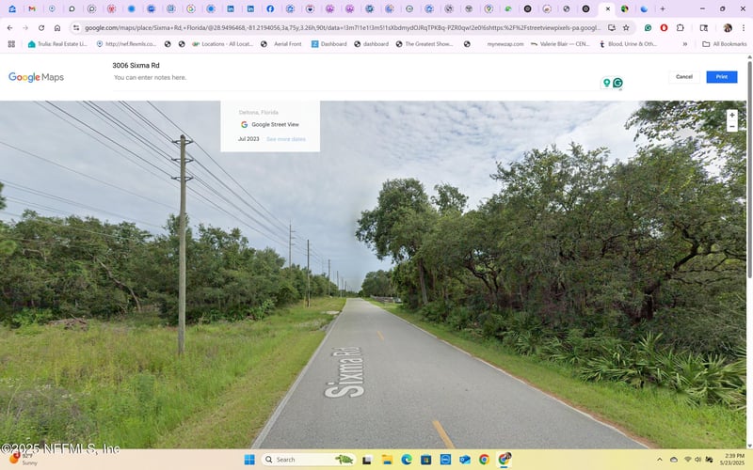Screen dimensions: 753x470
Task: Click the address bar URL
Action: click(339, 28)
